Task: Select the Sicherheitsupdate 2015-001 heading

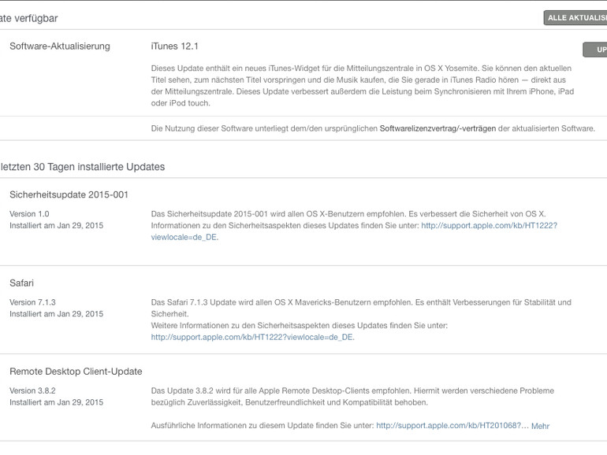Action: pos(69,195)
